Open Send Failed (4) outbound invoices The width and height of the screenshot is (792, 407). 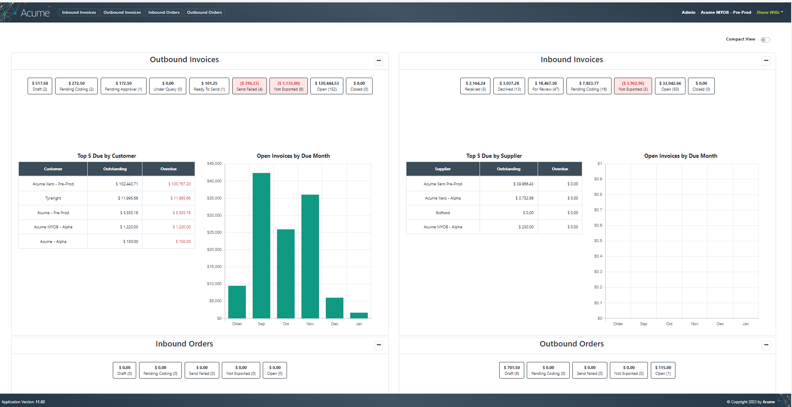tap(249, 86)
